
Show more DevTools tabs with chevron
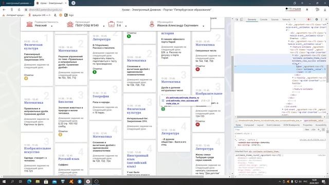pos(295,20)
